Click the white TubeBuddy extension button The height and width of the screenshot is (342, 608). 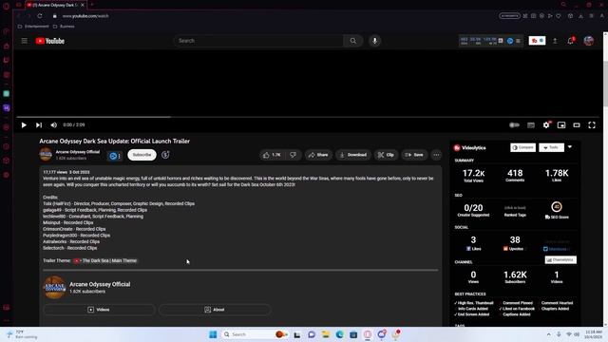coord(537,40)
